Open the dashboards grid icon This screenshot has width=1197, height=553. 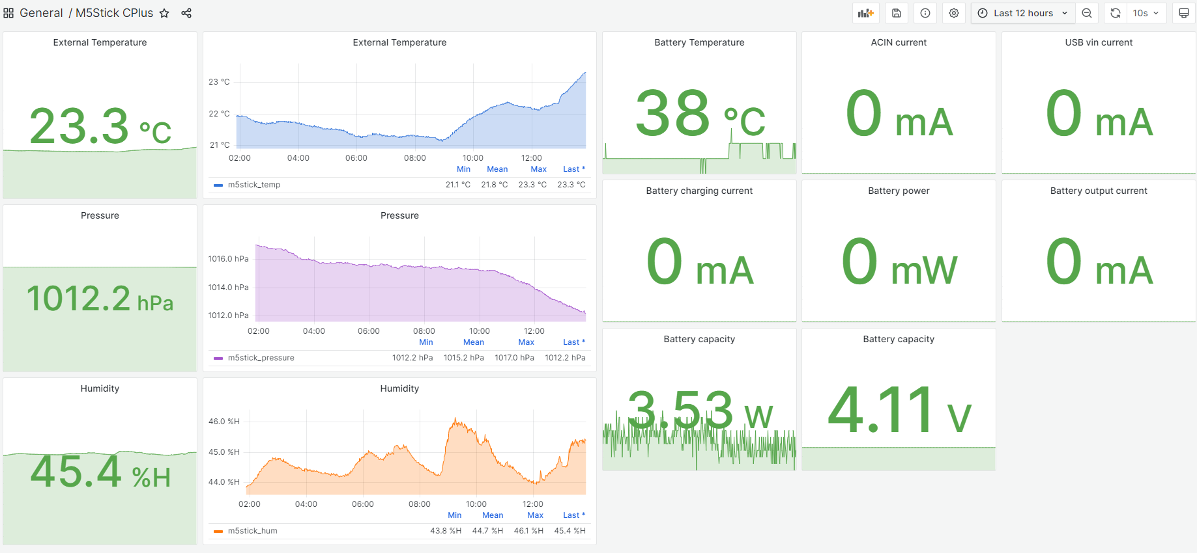8,13
